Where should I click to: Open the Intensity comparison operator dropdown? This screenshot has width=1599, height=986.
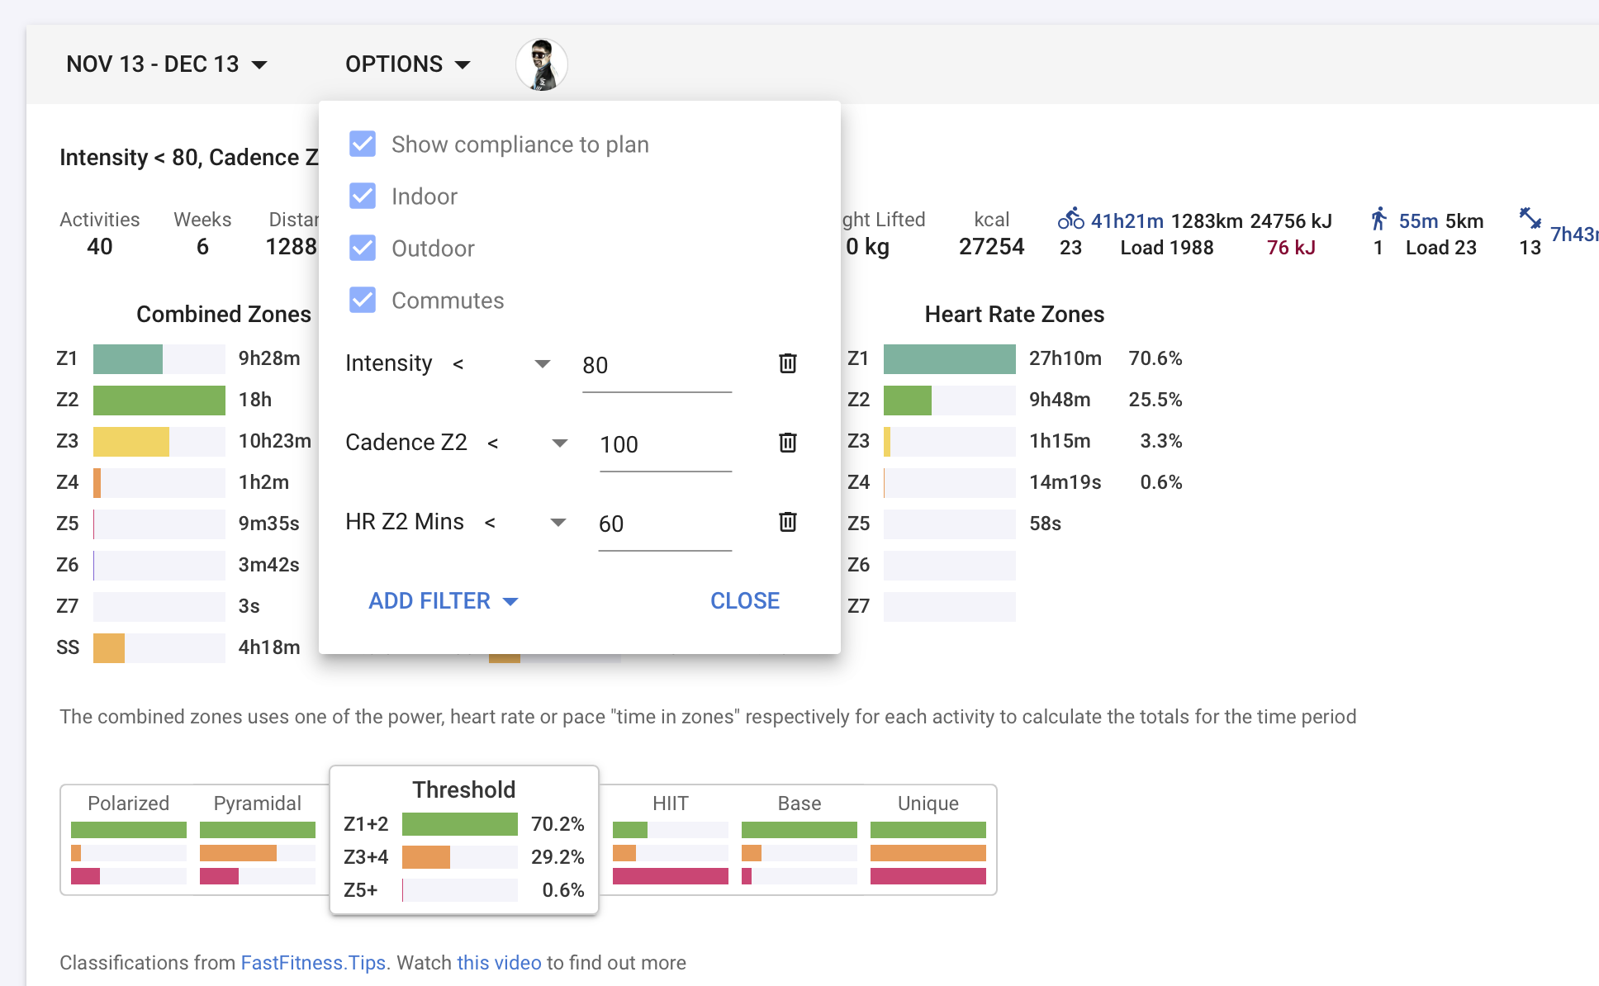click(x=501, y=364)
